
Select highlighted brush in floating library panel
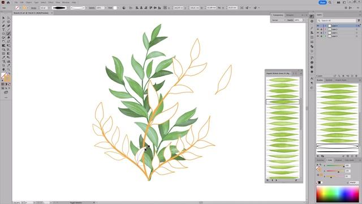tap(283, 102)
